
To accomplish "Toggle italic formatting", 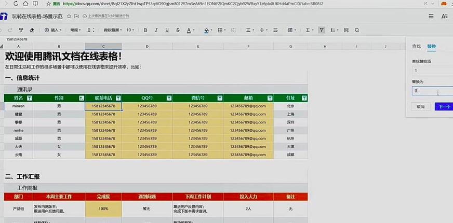I will [156, 30].
